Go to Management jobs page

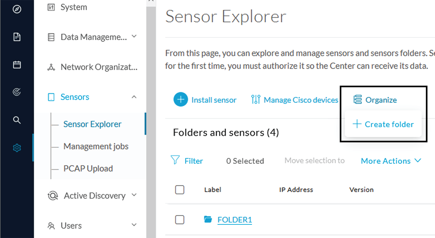click(x=96, y=146)
